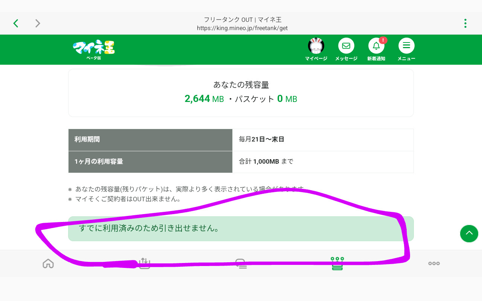Click the 利用期間 table header cell
This screenshot has height=301, width=482.
click(x=151, y=140)
